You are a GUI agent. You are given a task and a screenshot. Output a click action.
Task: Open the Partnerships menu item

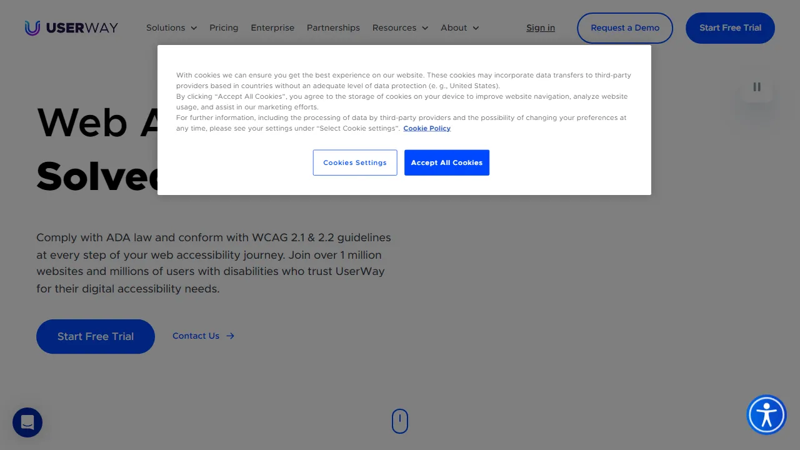point(333,27)
